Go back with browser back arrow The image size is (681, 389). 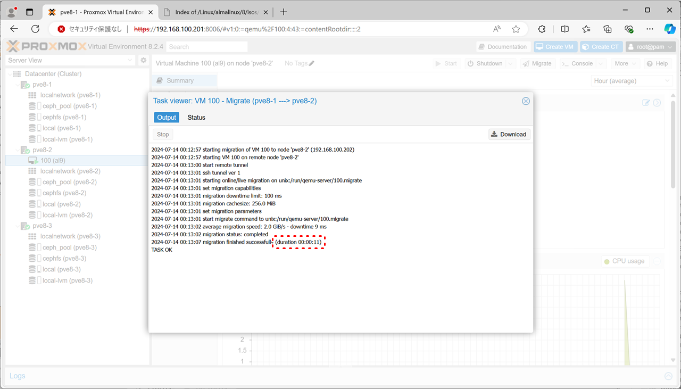14,29
